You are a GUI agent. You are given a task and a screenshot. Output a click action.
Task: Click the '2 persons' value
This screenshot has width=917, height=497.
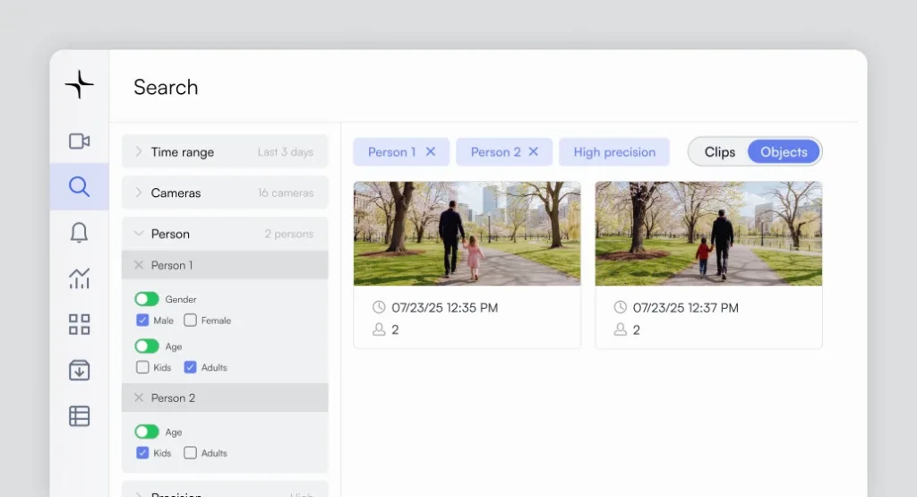[289, 234]
